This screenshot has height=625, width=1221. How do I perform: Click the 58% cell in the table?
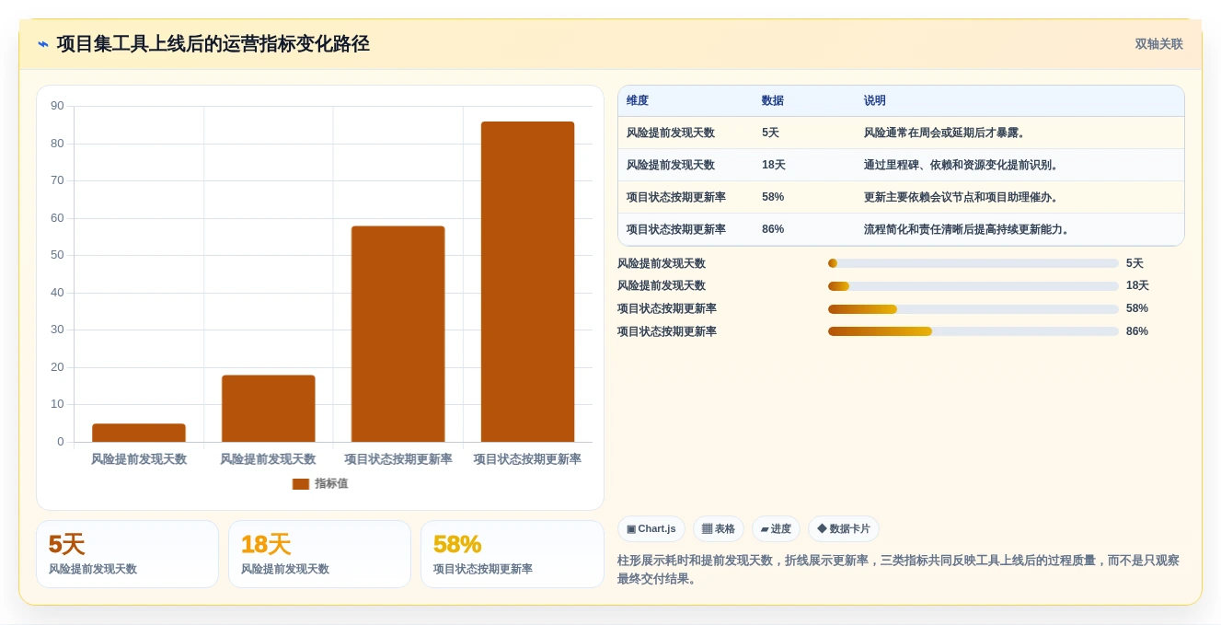click(773, 198)
